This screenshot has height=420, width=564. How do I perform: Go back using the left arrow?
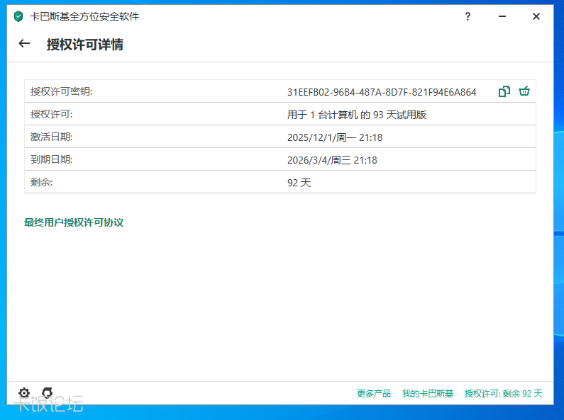point(24,44)
